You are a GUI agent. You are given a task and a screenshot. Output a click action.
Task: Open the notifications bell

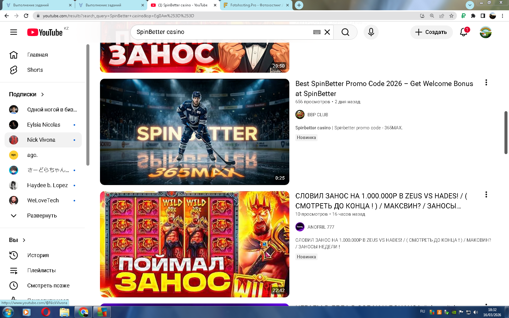pyautogui.click(x=464, y=32)
